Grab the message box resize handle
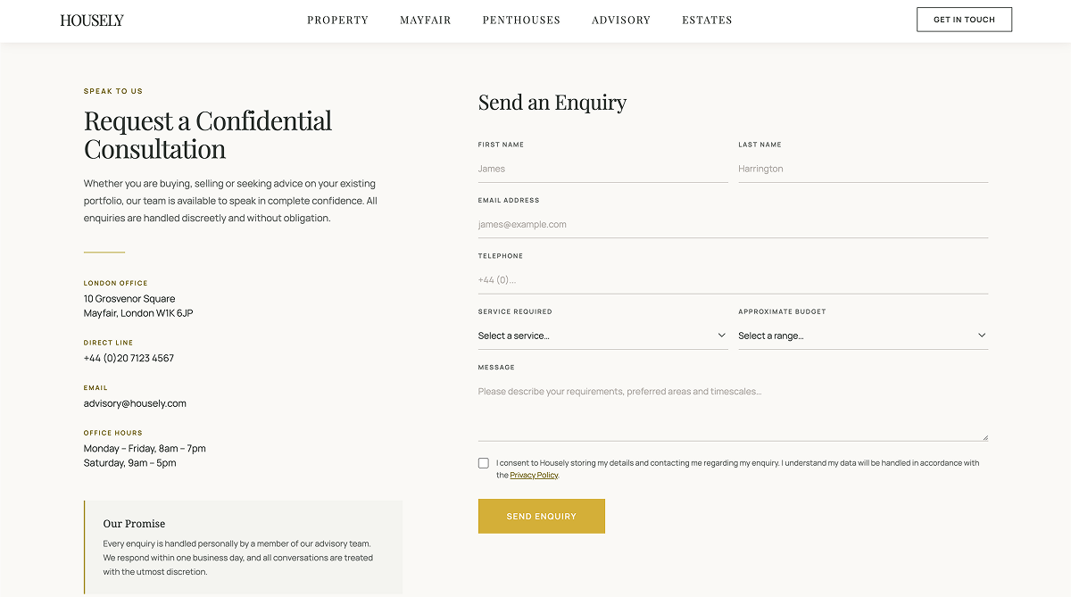The width and height of the screenshot is (1071, 597). [x=985, y=437]
